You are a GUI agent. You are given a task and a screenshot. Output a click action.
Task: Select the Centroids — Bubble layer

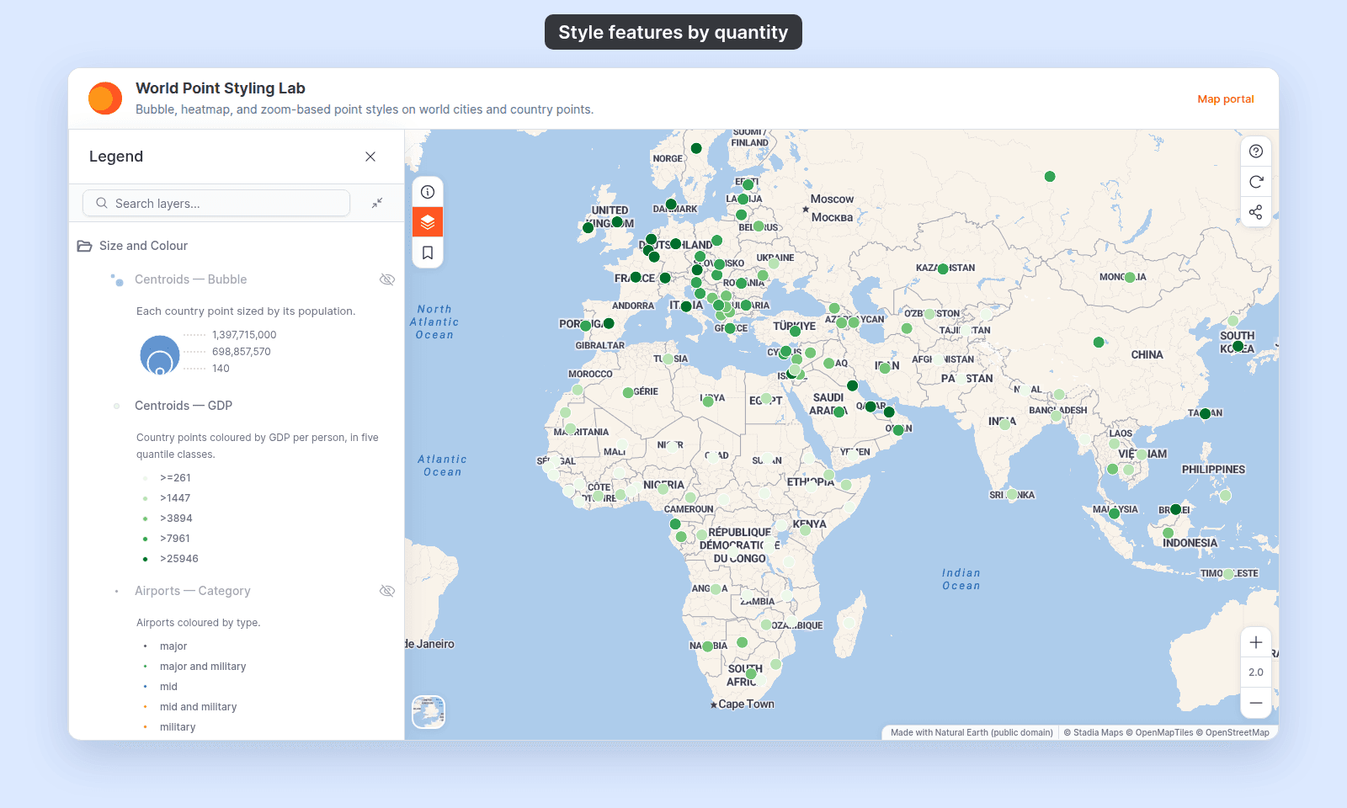(190, 279)
